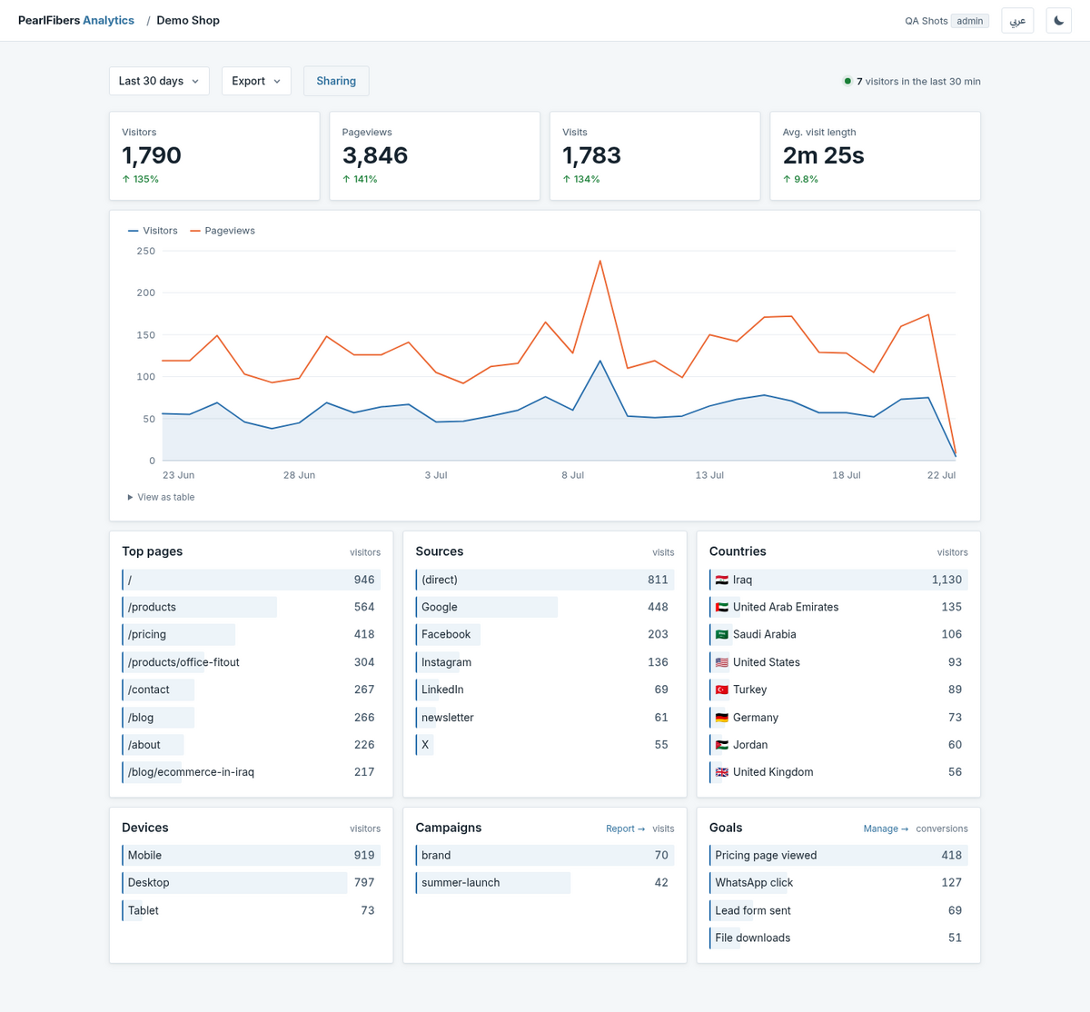Select the WhatsApp click goal
The image size is (1090, 1012).
pos(838,882)
